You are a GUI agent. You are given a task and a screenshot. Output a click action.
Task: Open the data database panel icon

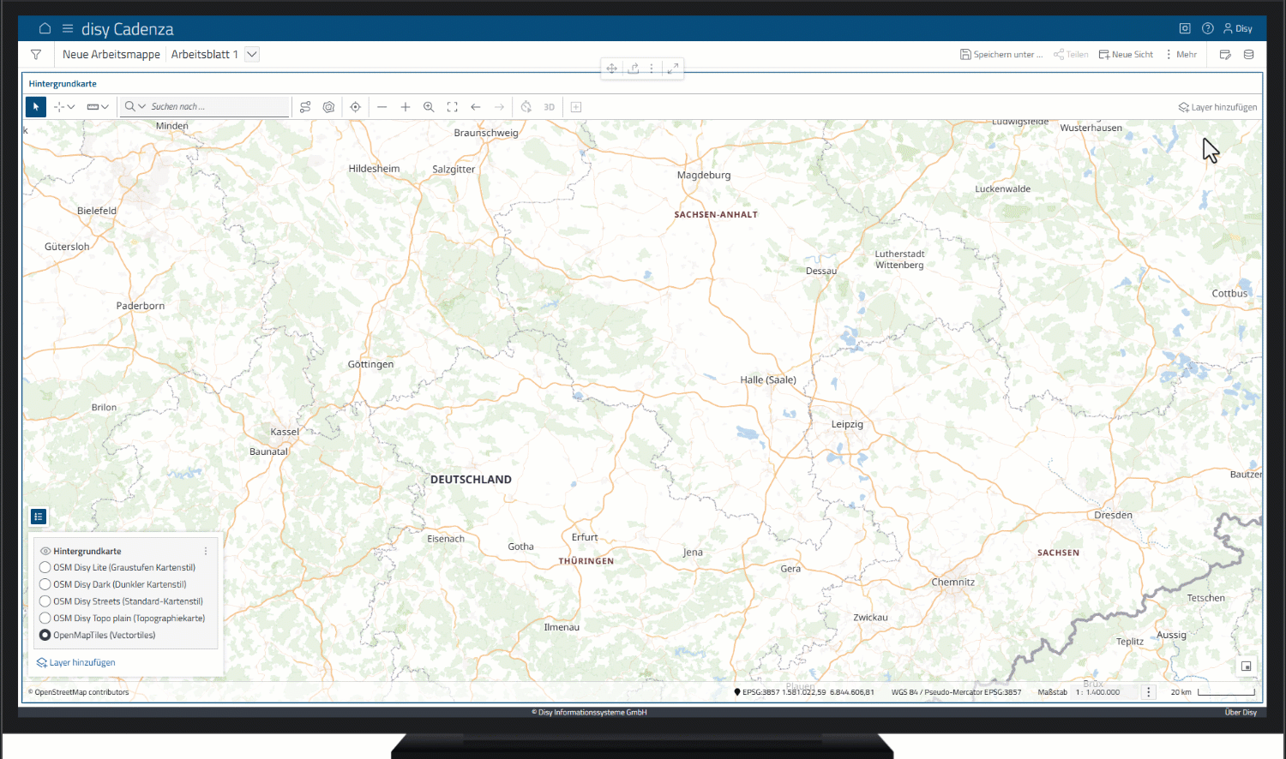[1248, 54]
